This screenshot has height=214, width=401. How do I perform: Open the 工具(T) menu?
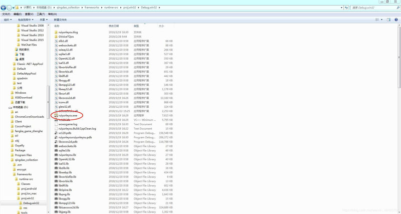[x=41, y=15]
